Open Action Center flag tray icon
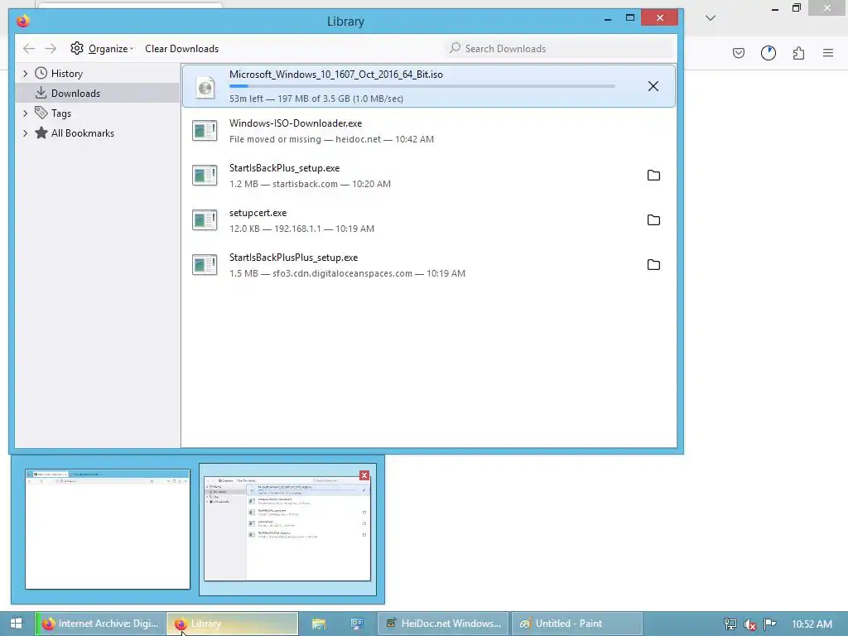This screenshot has width=848, height=636. click(770, 624)
